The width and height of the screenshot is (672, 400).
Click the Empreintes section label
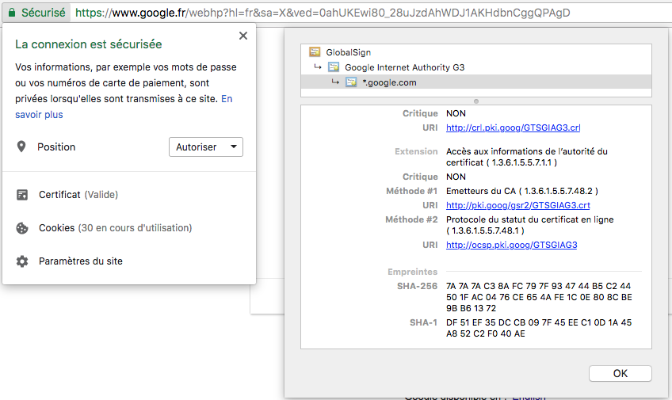[412, 272]
